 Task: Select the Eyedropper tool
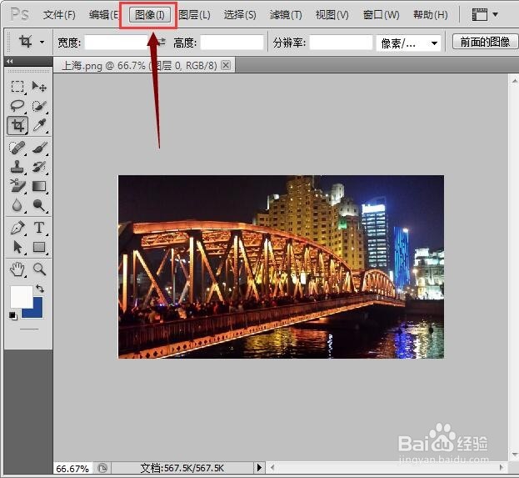39,126
